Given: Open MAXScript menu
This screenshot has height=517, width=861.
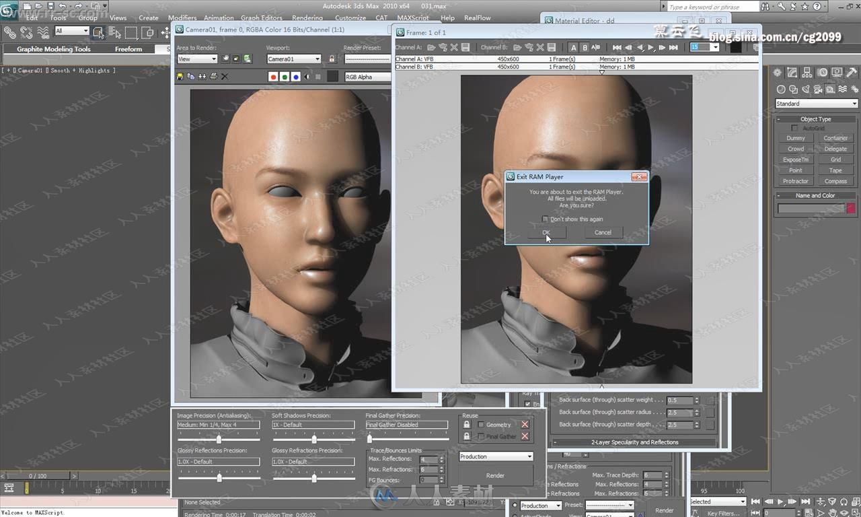Looking at the screenshot, I should [x=414, y=18].
